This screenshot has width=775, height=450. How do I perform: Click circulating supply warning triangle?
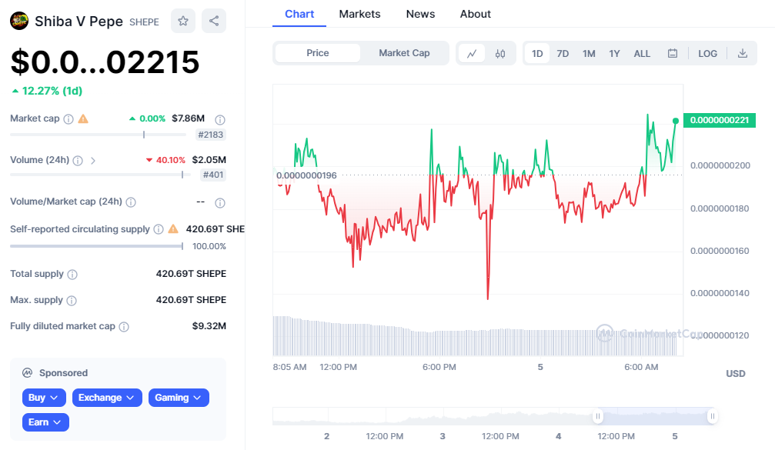[173, 228]
